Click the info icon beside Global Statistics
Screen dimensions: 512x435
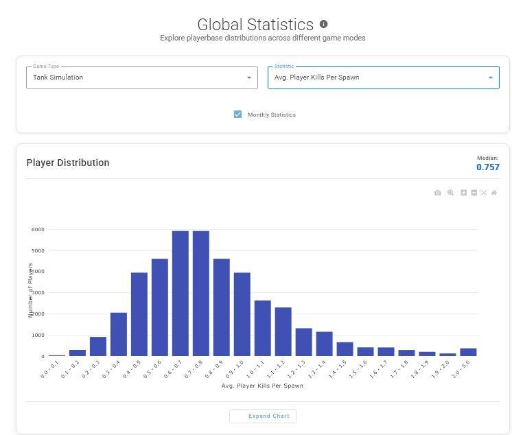click(324, 24)
